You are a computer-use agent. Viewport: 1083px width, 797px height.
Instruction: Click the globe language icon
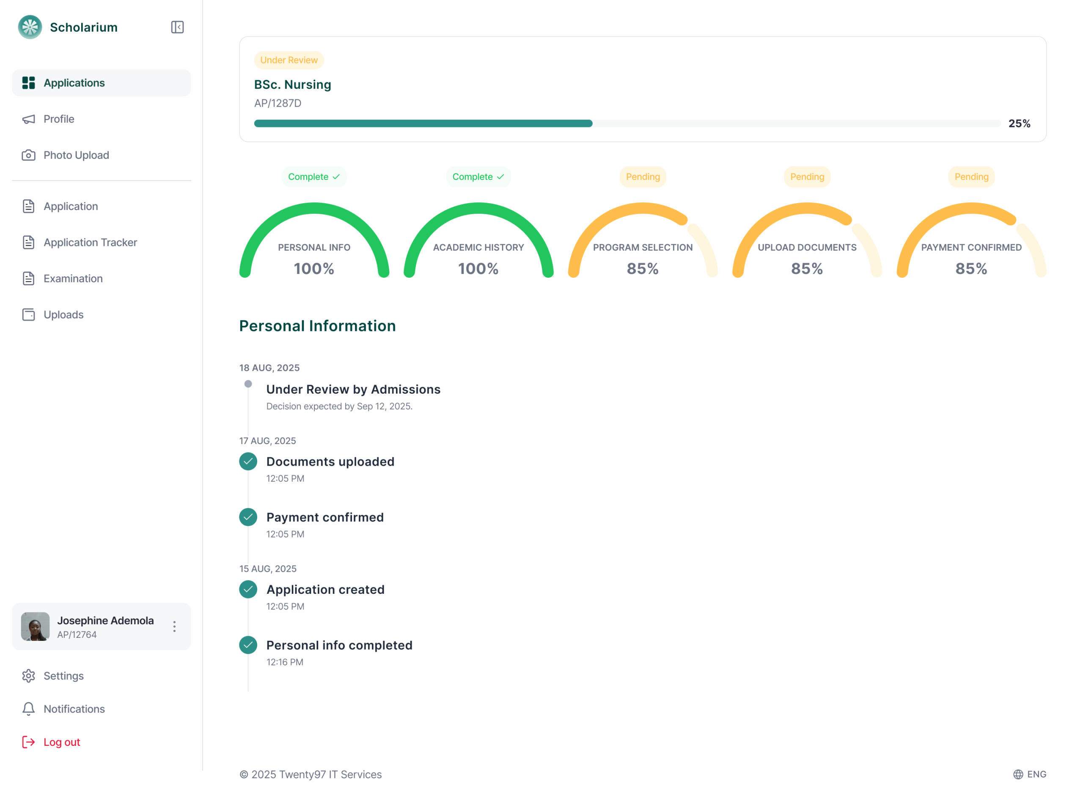(1018, 774)
